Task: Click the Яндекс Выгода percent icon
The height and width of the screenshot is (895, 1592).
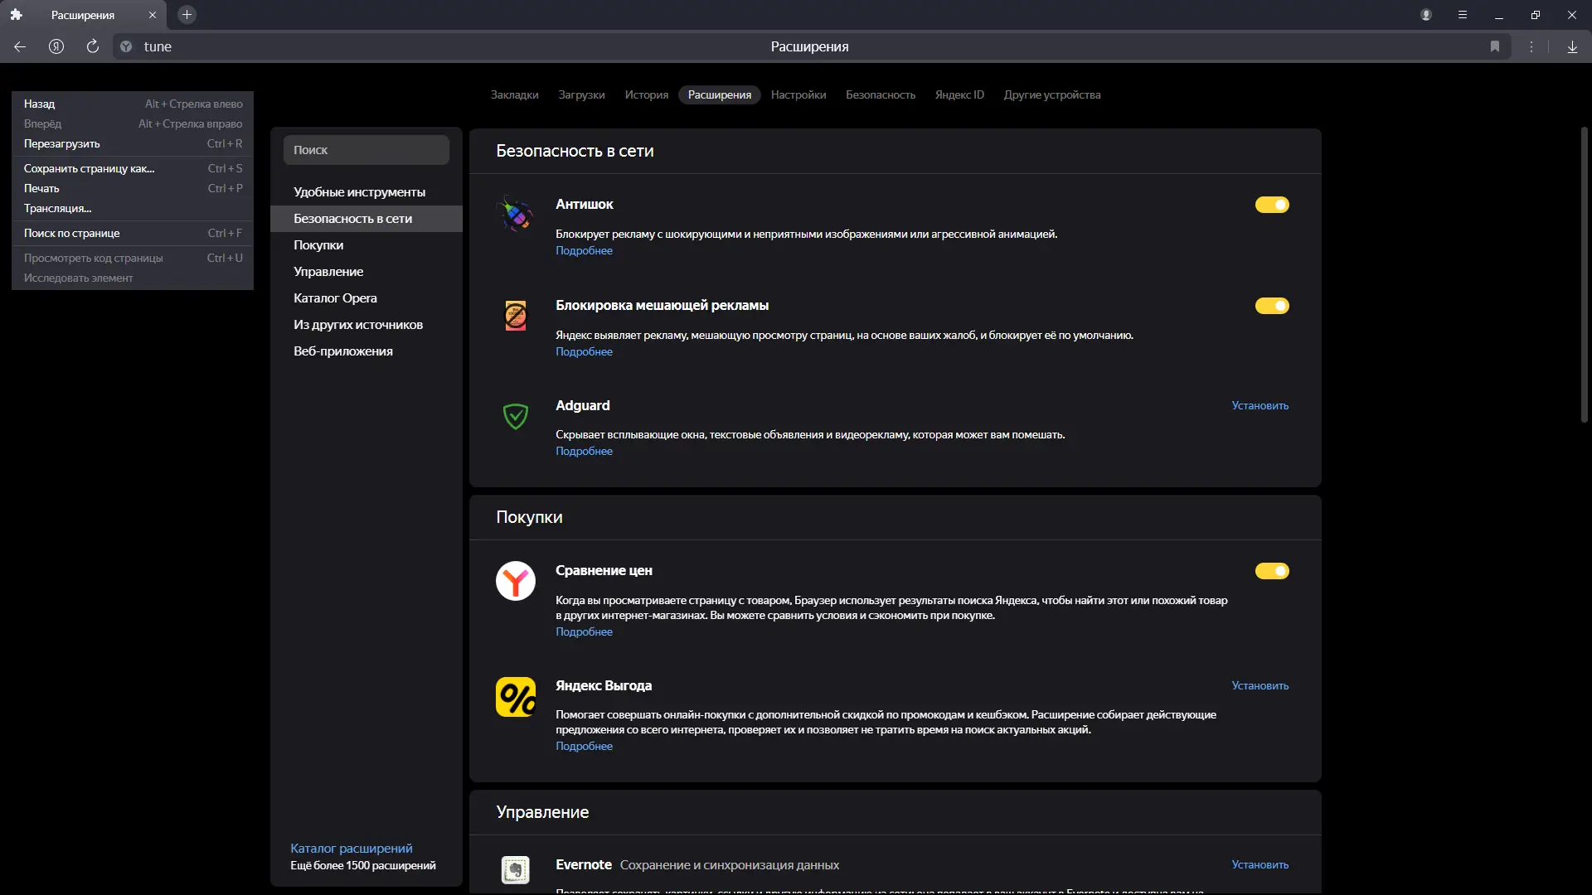Action: click(x=515, y=697)
